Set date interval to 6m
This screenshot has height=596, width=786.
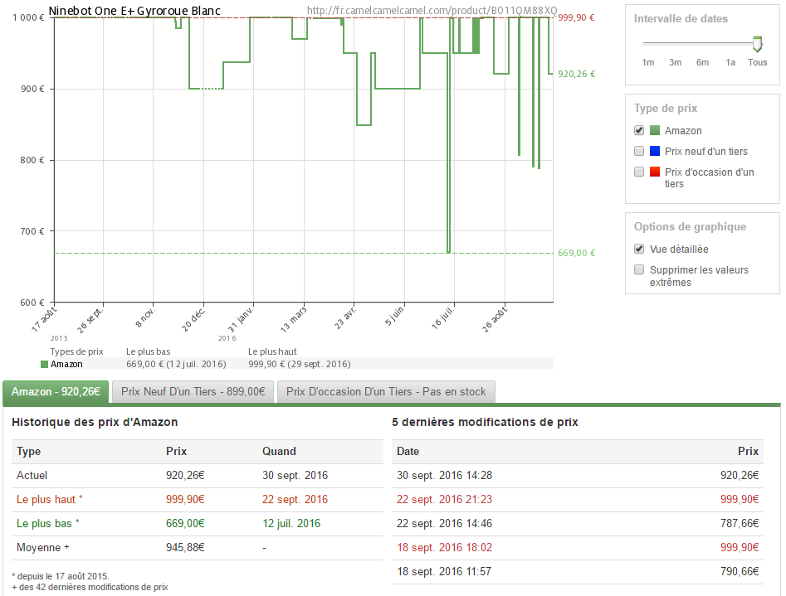pos(702,63)
